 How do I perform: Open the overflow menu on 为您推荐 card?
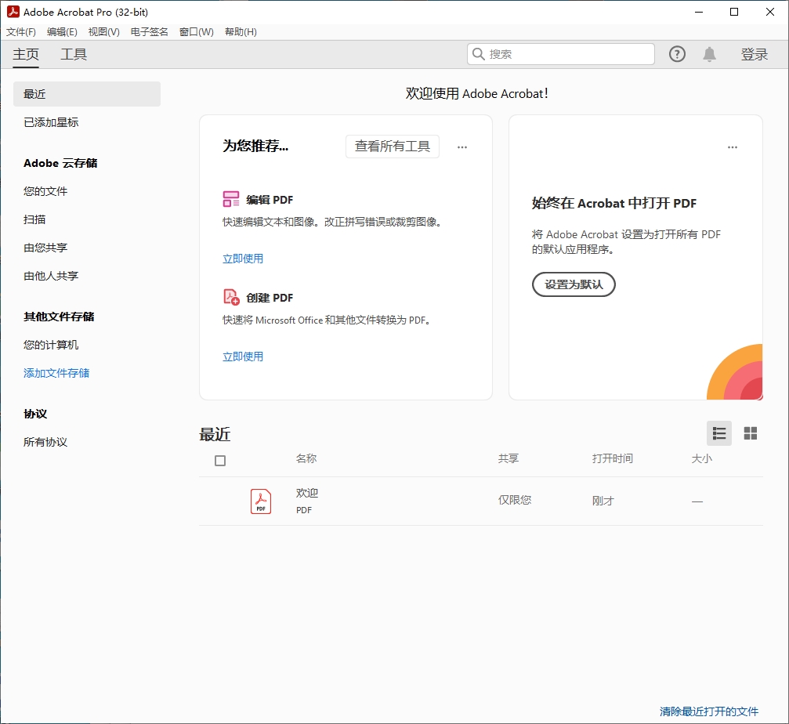tap(462, 147)
